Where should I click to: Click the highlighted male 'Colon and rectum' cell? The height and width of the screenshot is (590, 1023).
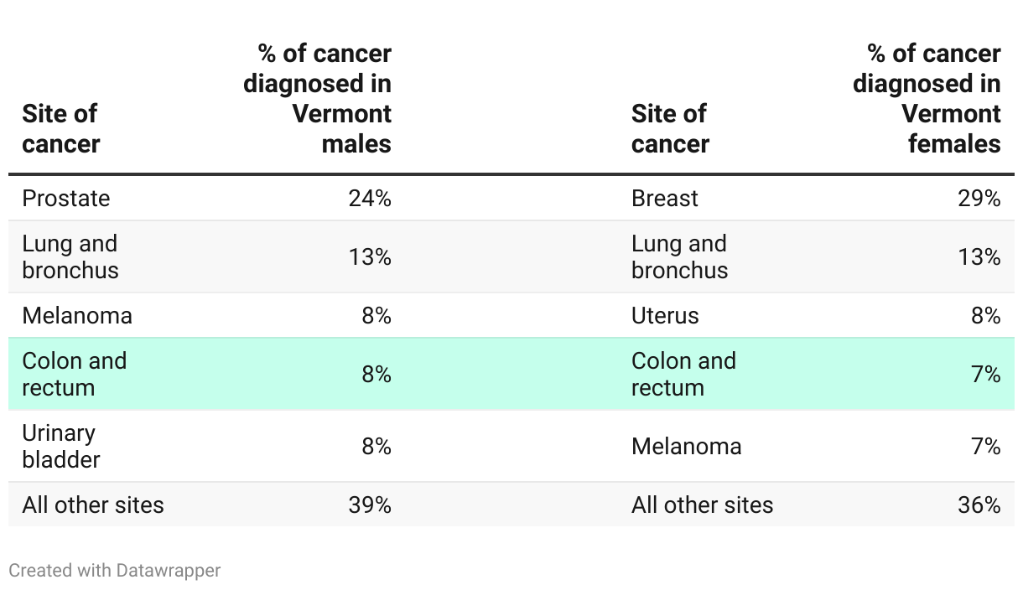tap(75, 374)
